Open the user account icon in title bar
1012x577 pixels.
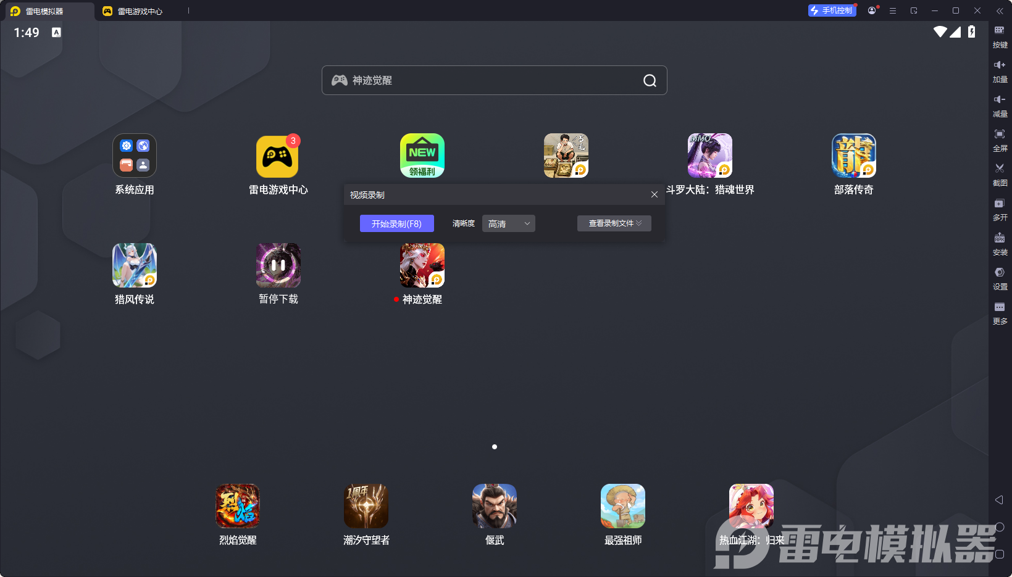coord(872,10)
